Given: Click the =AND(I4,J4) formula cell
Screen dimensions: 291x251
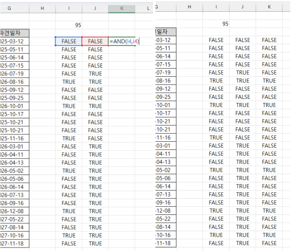Looking at the screenshot, I should tap(122, 41).
